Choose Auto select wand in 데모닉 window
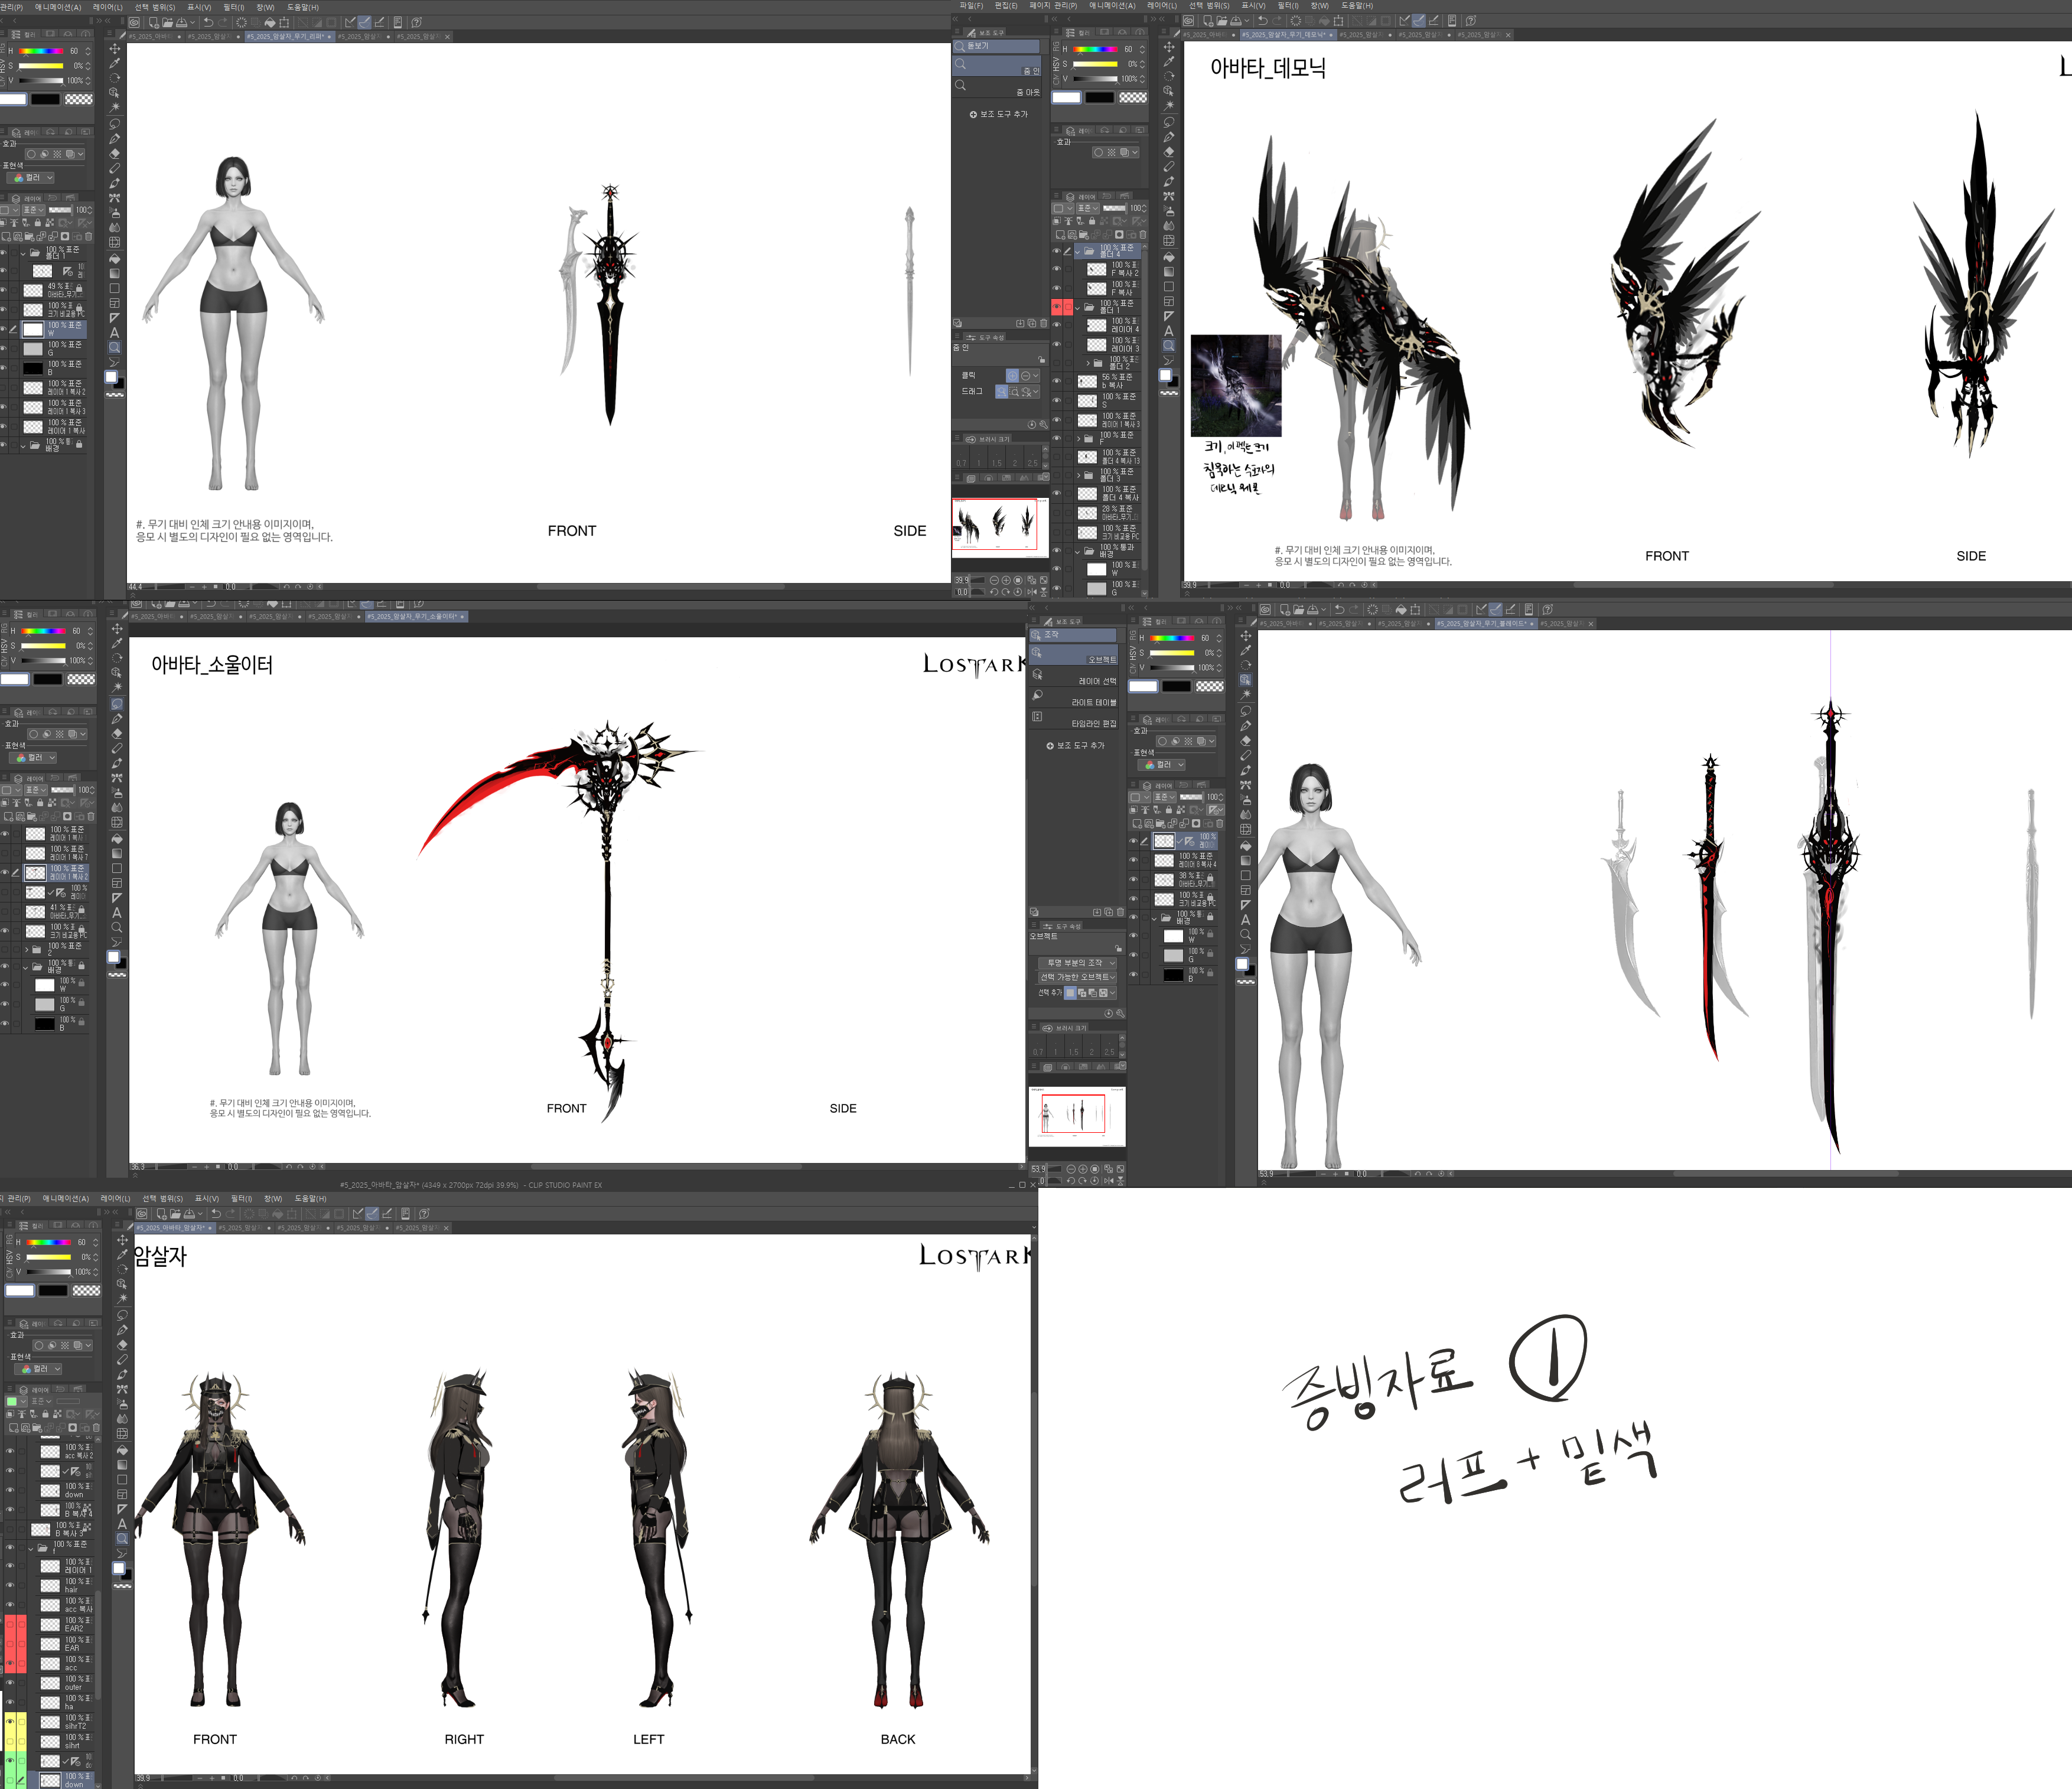Image resolution: width=2072 pixels, height=1789 pixels. (1168, 105)
